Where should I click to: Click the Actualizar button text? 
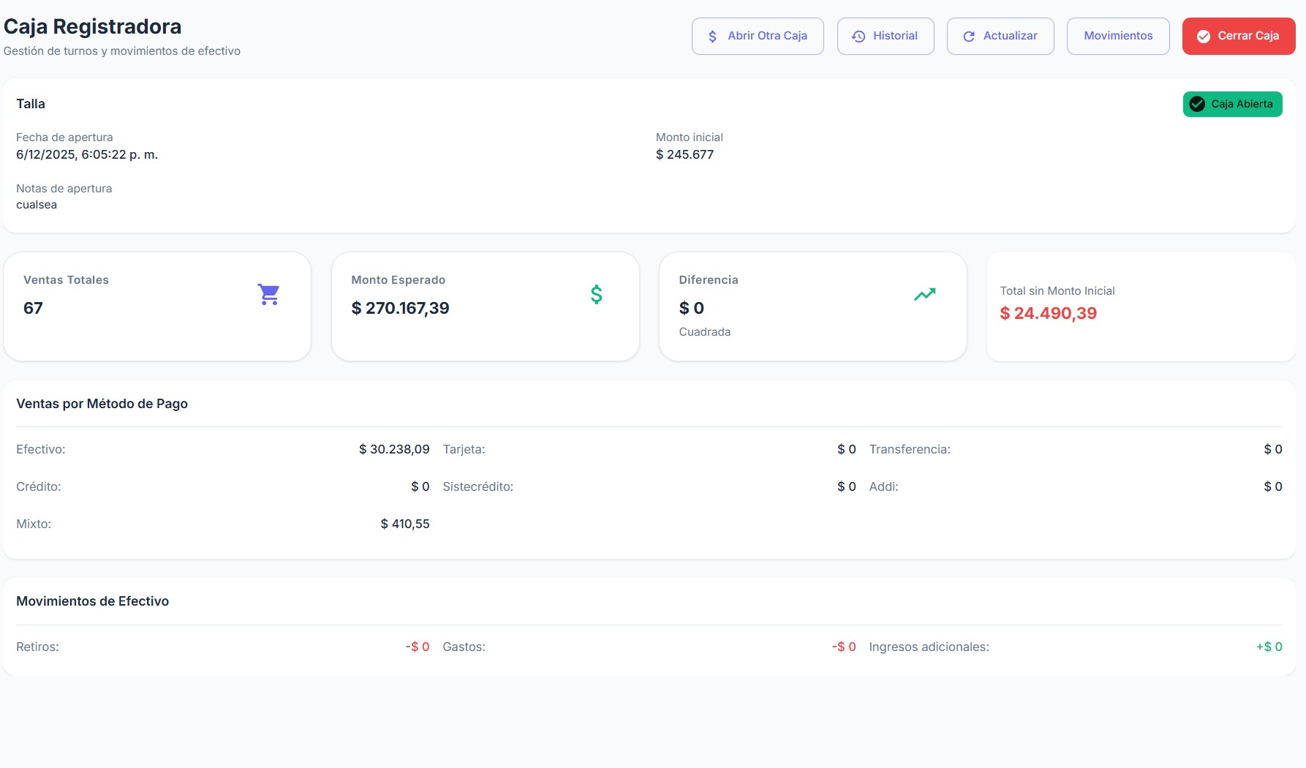click(x=1010, y=36)
